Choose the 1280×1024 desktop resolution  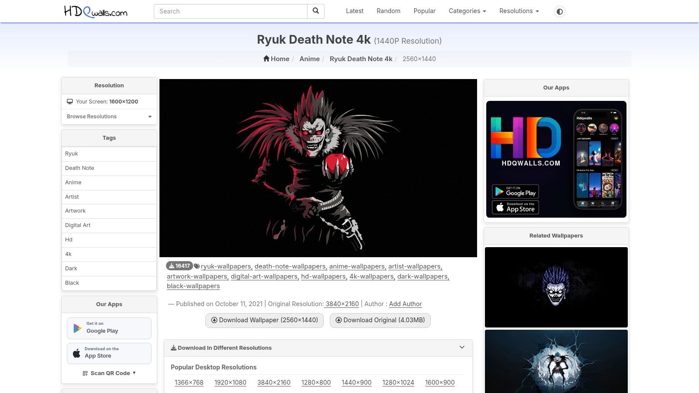click(398, 383)
